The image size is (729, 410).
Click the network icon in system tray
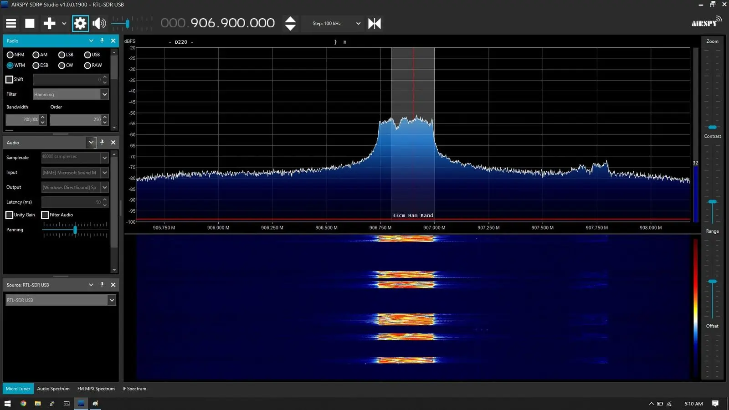[669, 404]
